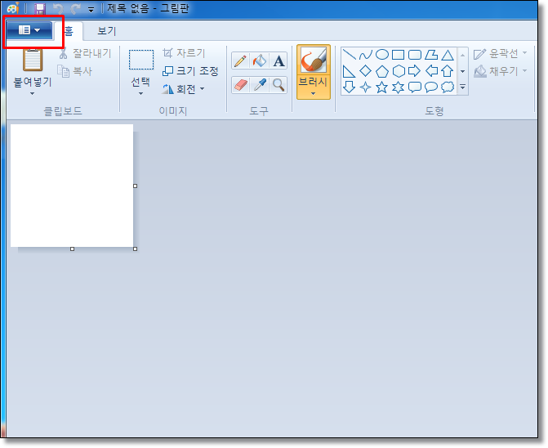Select the Polygon shape
The width and height of the screenshot is (548, 448).
coord(431,55)
